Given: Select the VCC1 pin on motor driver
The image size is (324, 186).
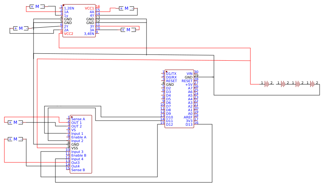Looking at the screenshot, I should coord(89,8).
